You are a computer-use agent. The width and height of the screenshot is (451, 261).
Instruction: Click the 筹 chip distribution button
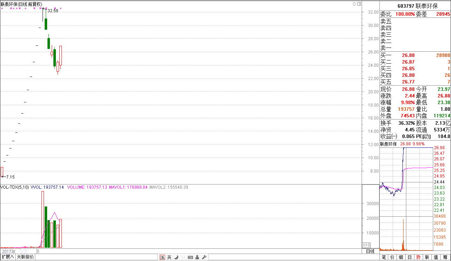point(445,257)
